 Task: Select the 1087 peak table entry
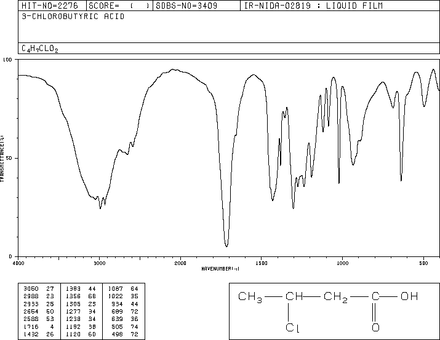coord(115,289)
